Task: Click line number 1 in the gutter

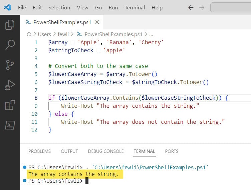Action: pos(36,42)
